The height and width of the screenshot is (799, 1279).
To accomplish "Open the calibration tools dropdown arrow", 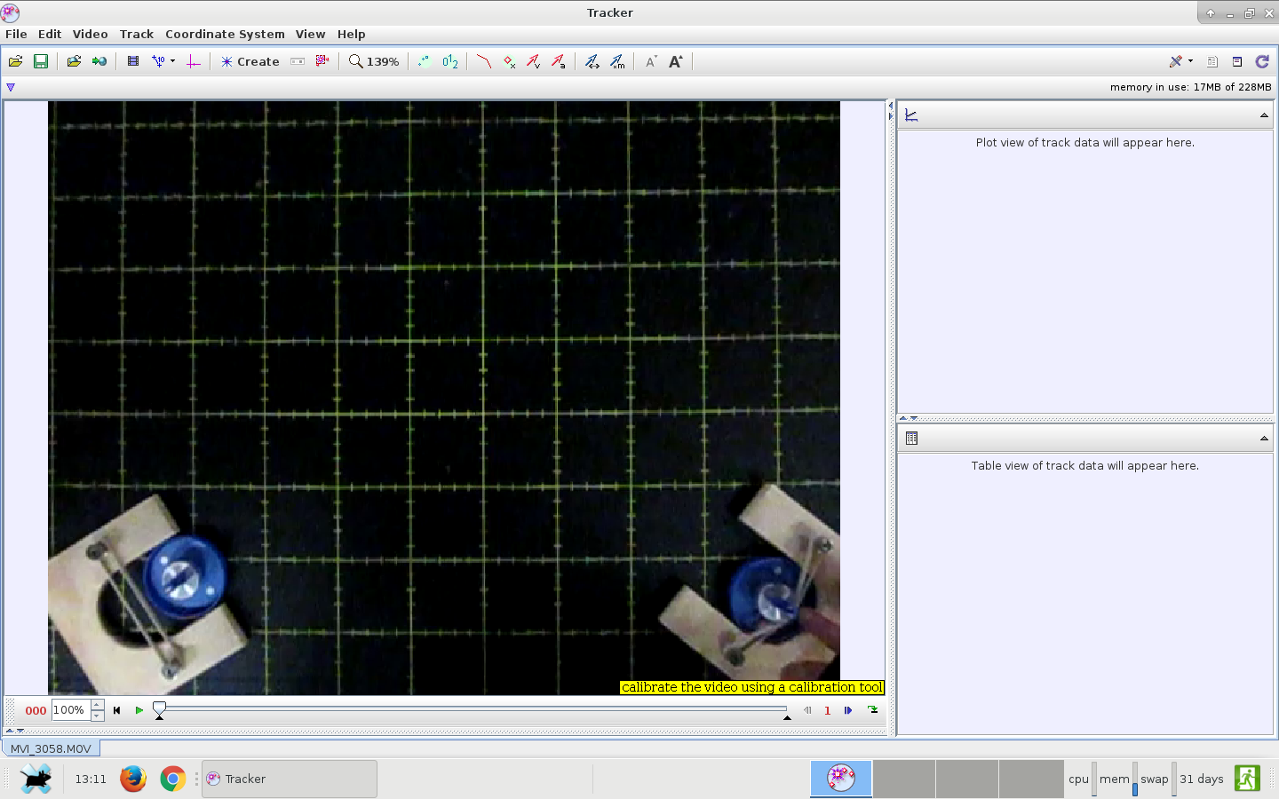I will coord(172,61).
